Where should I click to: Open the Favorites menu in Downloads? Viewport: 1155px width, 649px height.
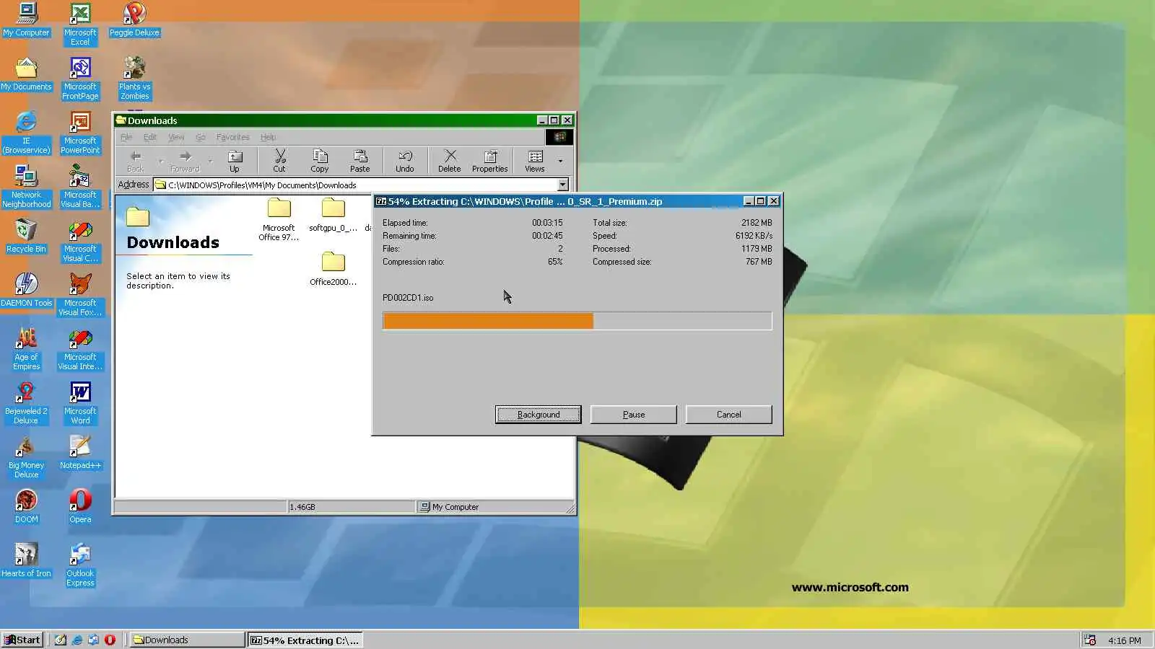[233, 137]
